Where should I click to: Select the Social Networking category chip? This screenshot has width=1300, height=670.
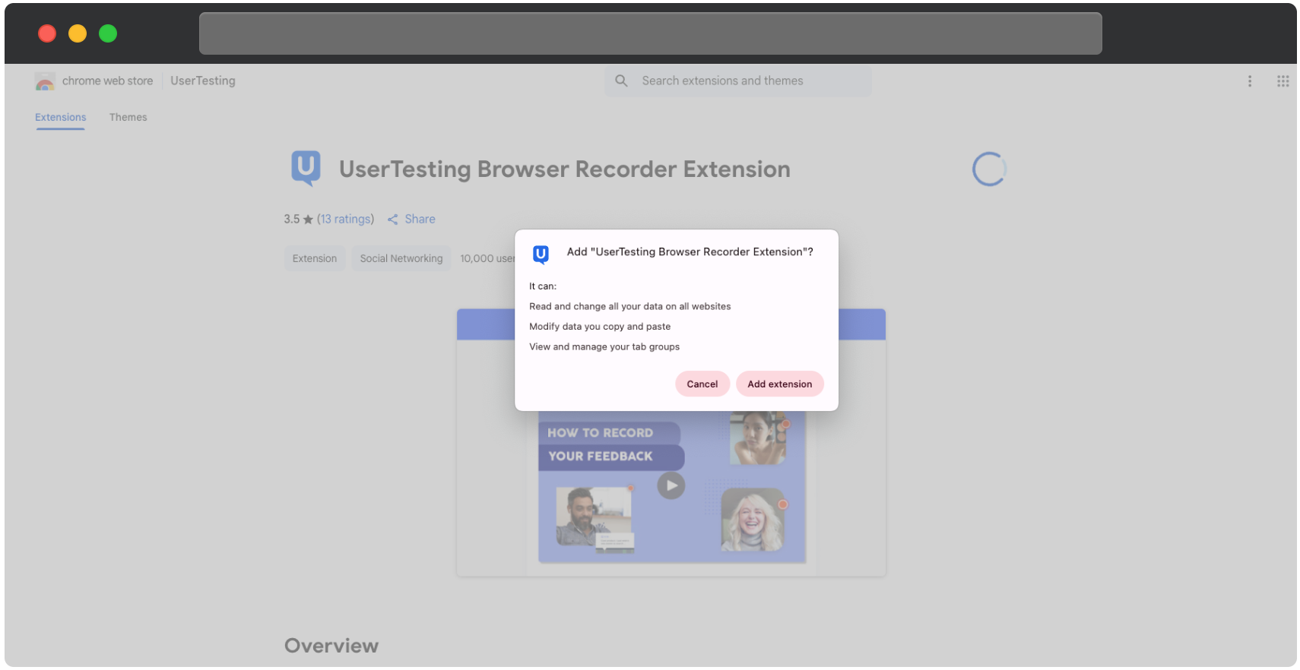point(401,258)
